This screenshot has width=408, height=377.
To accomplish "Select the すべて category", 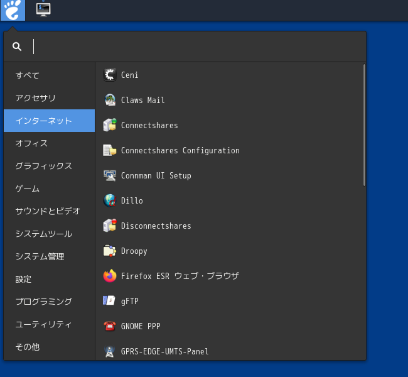I will [x=49, y=75].
